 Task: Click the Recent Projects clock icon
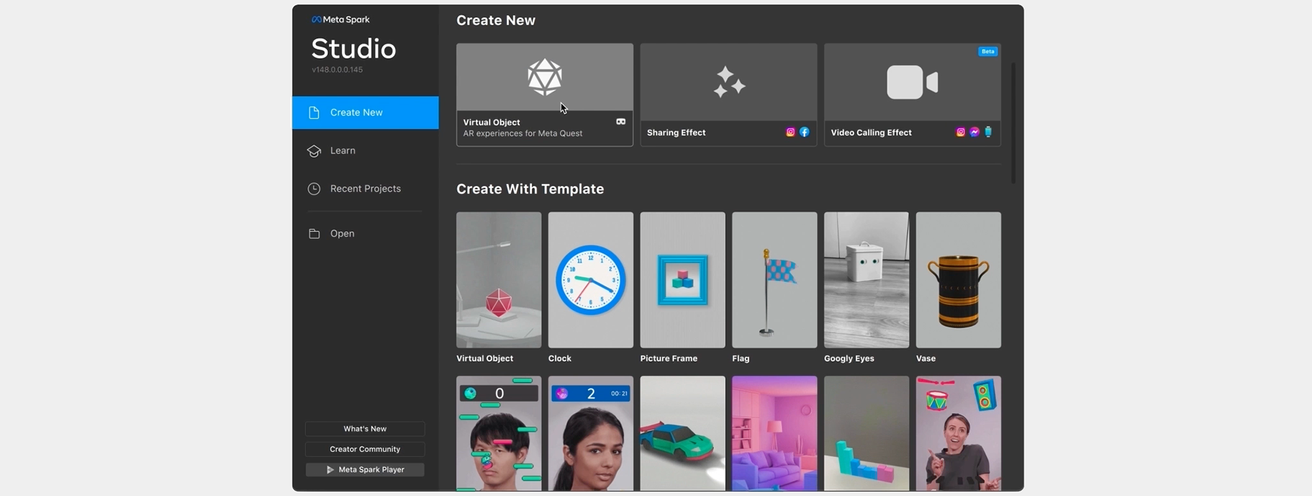(x=314, y=189)
